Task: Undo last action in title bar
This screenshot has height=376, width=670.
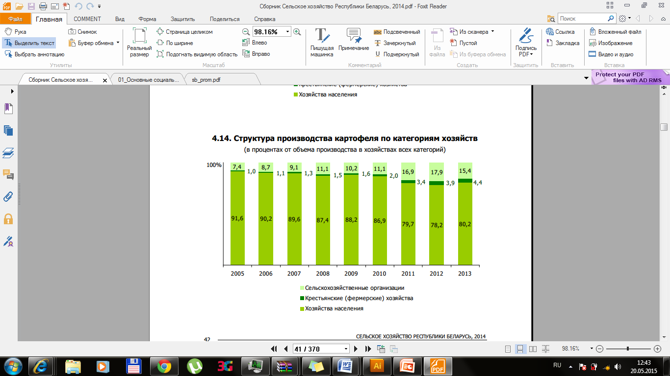Action: point(78,6)
